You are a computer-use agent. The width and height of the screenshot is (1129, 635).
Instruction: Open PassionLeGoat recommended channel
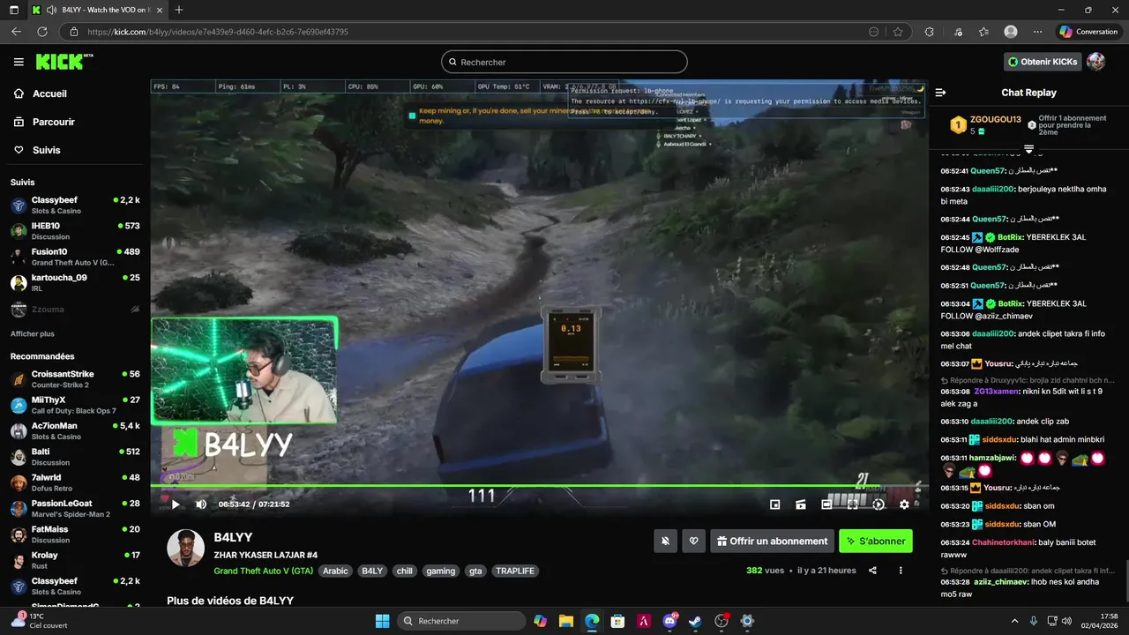75,509
